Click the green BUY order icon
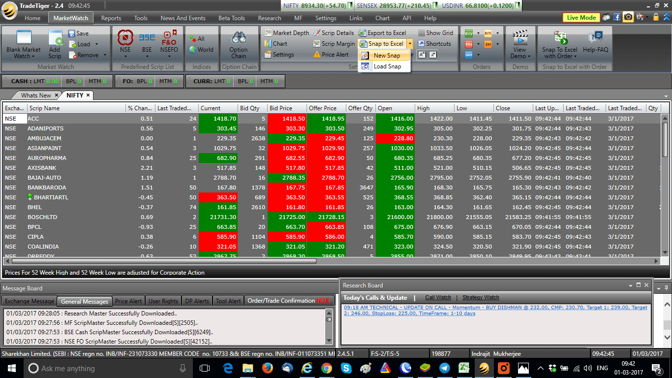 469,33
